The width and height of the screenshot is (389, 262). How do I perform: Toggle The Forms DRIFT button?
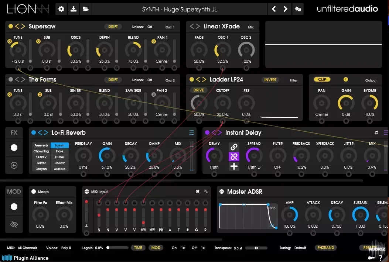113,80
